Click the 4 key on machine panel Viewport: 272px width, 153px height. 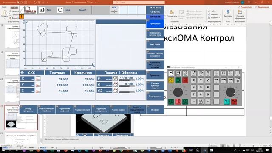[194, 88]
